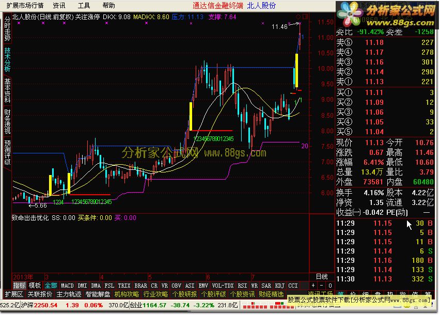Click the 0 button beside indicator tabs
This screenshot has height=315, width=440.
(x=331, y=286)
